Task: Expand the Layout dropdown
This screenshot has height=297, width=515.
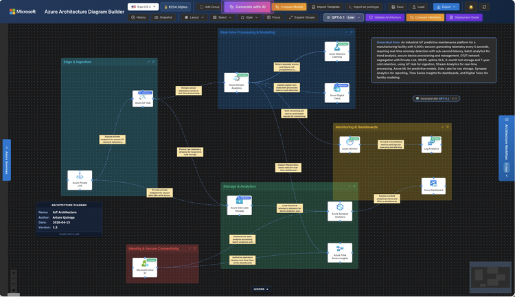Action: coord(194,17)
